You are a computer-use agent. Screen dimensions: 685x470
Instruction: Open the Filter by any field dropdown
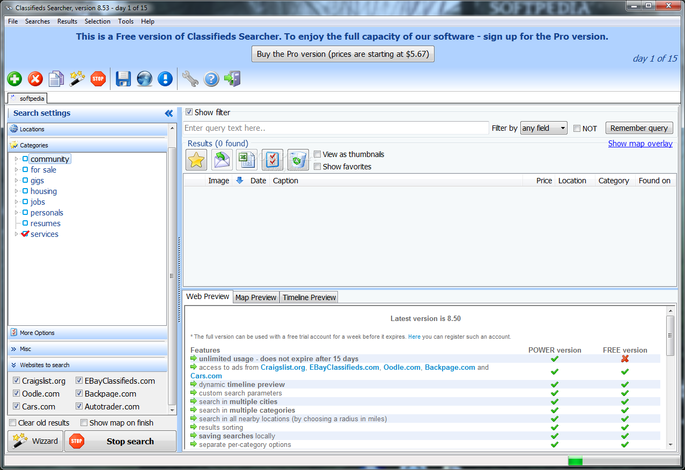tap(543, 128)
